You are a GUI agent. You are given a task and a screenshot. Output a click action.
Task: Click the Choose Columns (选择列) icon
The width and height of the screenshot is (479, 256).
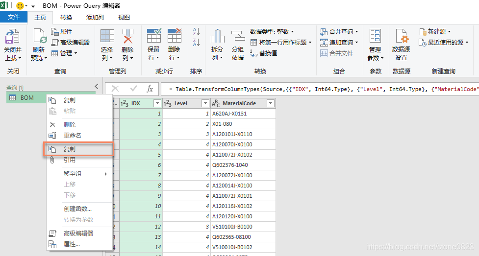coord(107,36)
